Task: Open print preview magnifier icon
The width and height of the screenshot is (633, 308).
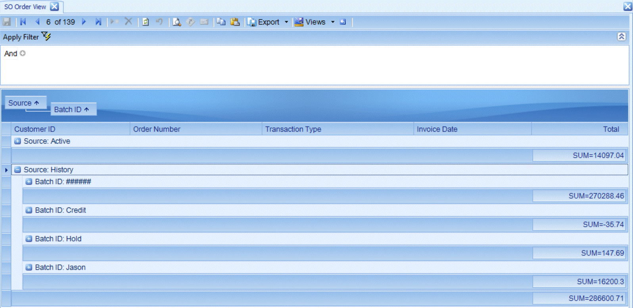Action: 177,22
